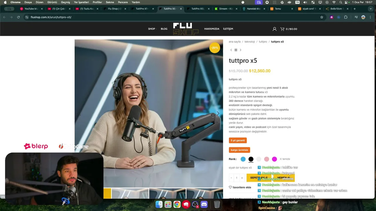Click the ₺12,560.00 price
Screen dimensions: 376x211
click(x=260, y=71)
